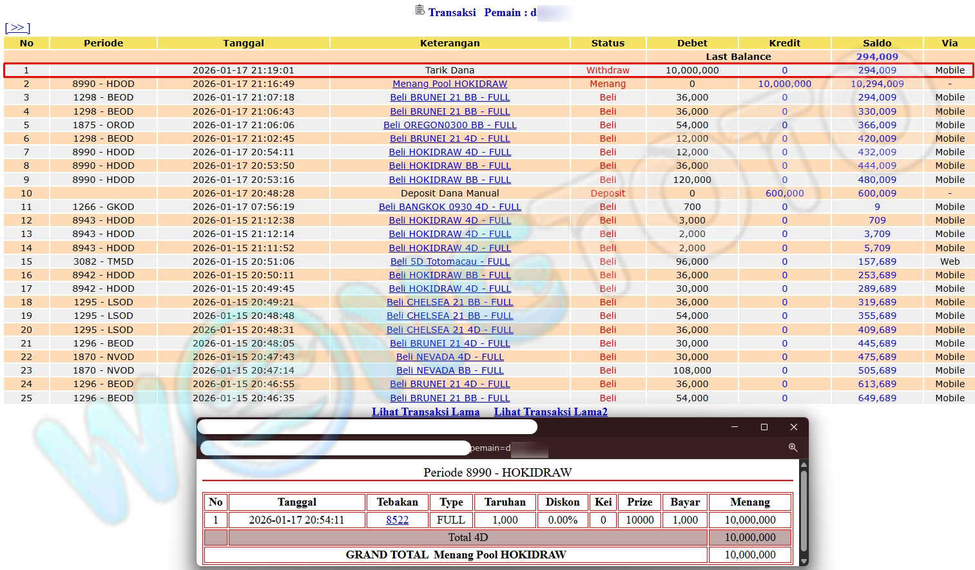Click the popup address bar field

point(335,448)
